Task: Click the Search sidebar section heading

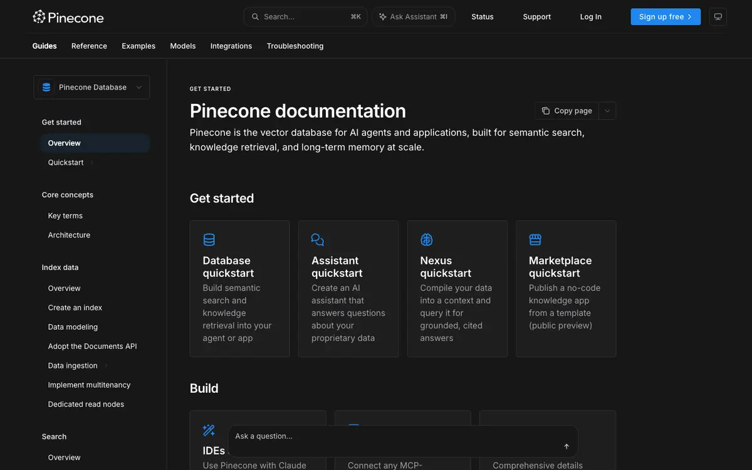Action: tap(54, 437)
